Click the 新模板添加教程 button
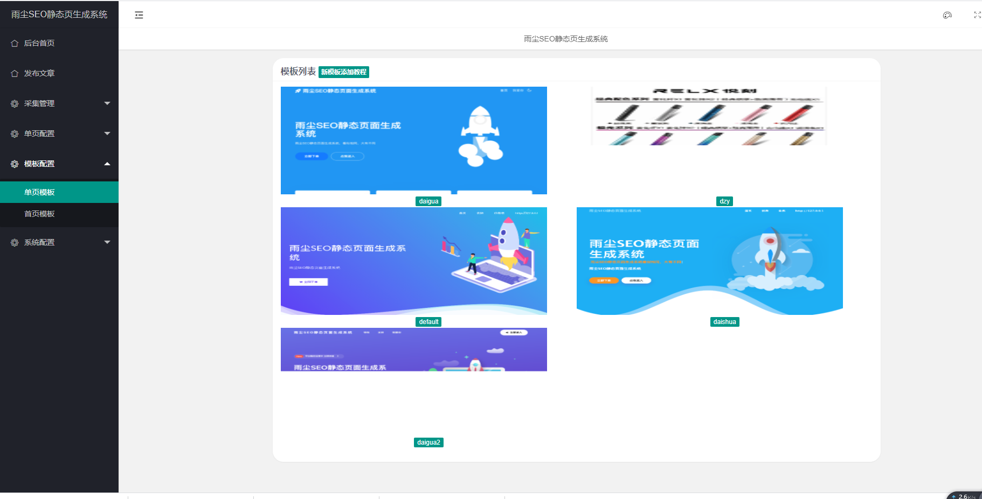Viewport: 982px width, 499px height. click(x=344, y=72)
